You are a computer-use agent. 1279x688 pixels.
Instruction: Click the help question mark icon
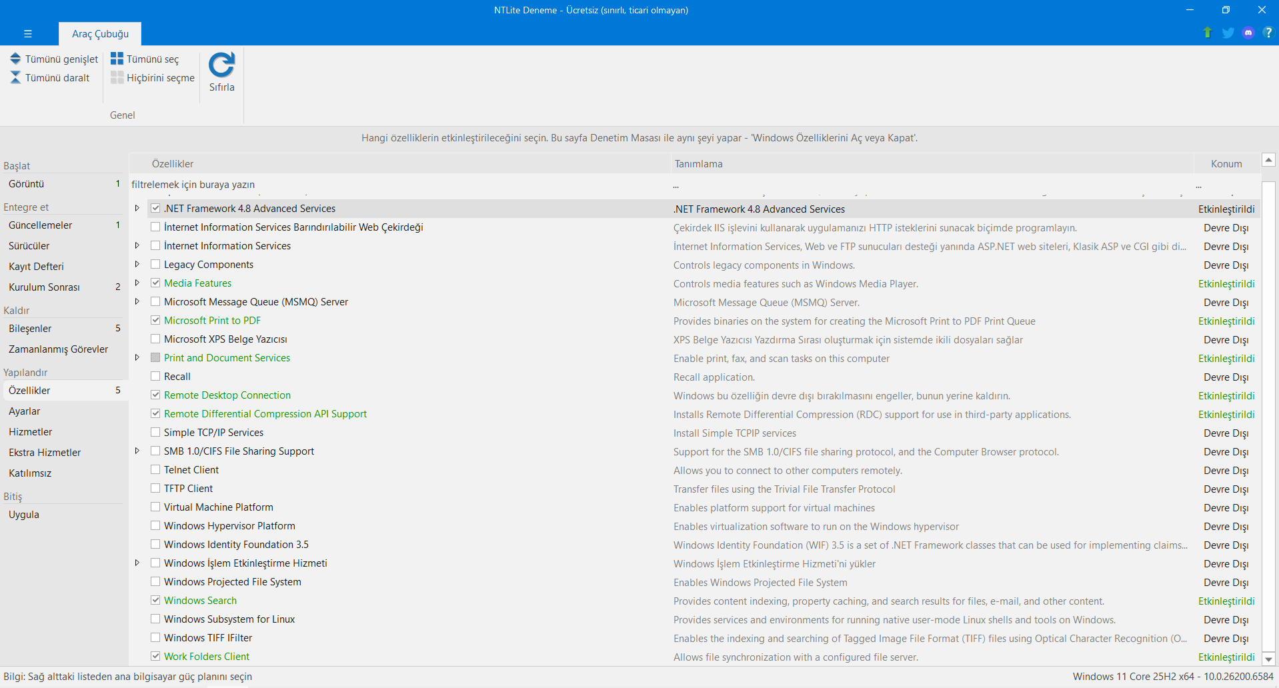[1268, 33]
